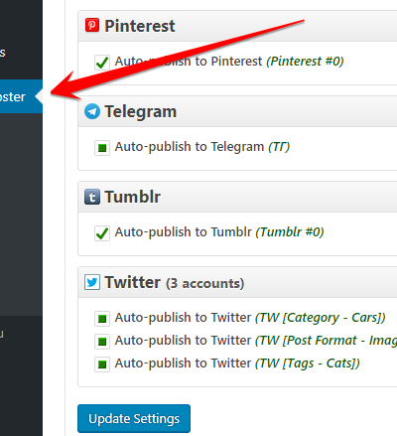Click the Auto-publish to Telegram (ТГ) label
Image resolution: width=397 pixels, height=436 pixels.
pos(202,147)
